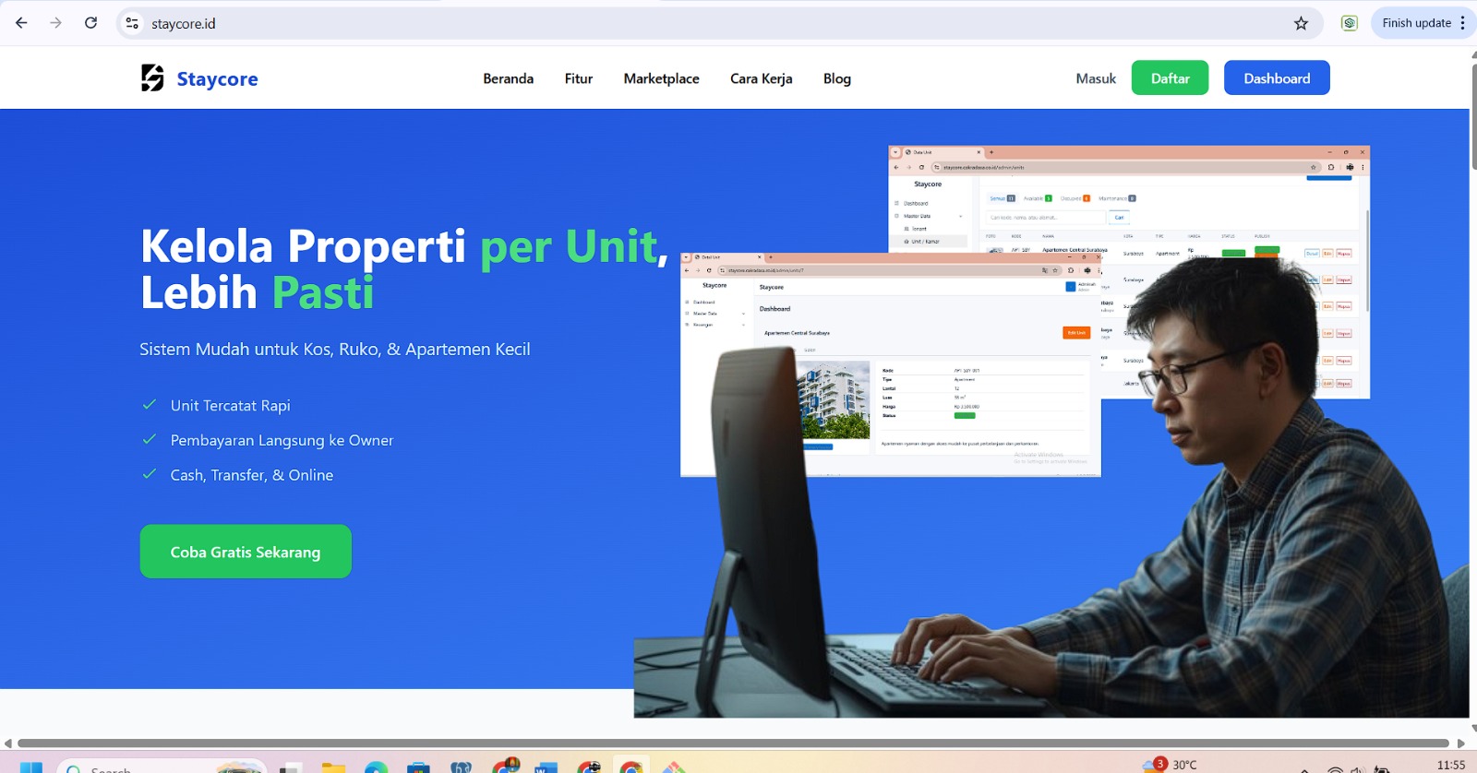The image size is (1477, 773).
Task: Open the 30°C weather widget in taskbar
Action: pyautogui.click(x=1170, y=765)
